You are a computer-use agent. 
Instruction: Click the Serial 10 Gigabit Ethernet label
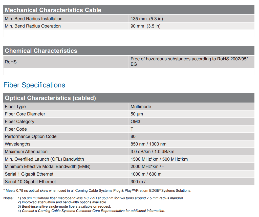click(x=30, y=182)
